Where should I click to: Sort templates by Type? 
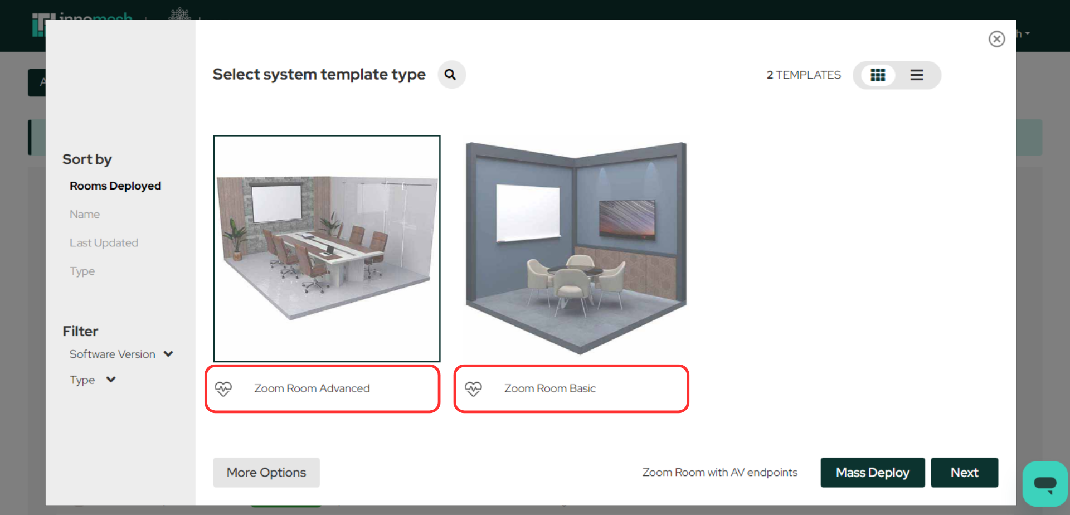coord(82,271)
